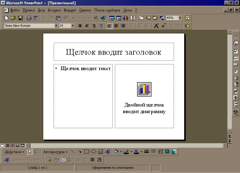Open the Вид menu
The image size is (240, 173).
coord(41,10)
